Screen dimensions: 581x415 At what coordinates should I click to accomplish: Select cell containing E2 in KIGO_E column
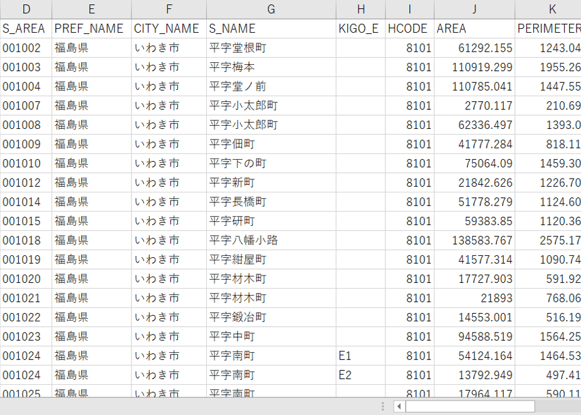[360, 375]
